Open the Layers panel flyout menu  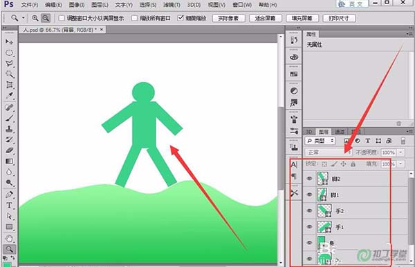[x=409, y=132]
